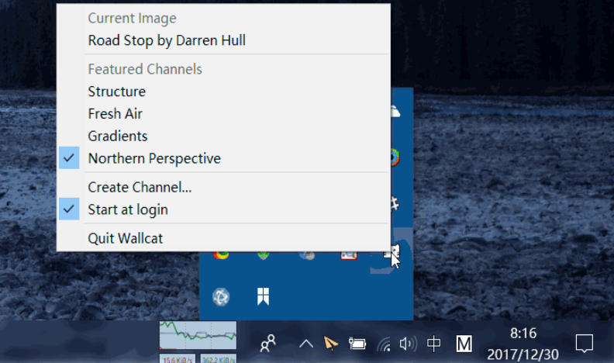Open the Action Center notification icon

[585, 342]
